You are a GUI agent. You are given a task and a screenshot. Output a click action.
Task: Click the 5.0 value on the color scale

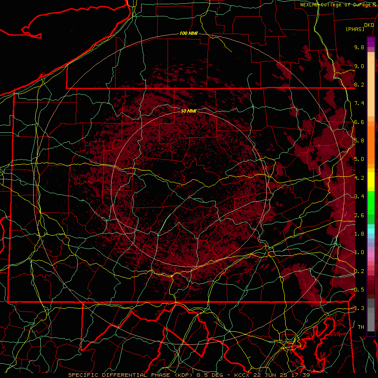point(359,159)
